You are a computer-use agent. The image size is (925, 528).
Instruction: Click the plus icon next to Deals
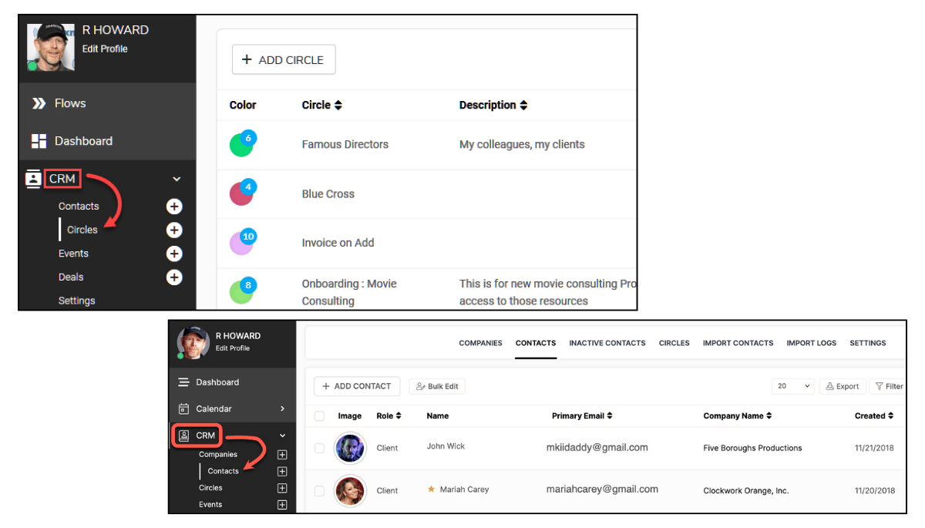tap(174, 277)
